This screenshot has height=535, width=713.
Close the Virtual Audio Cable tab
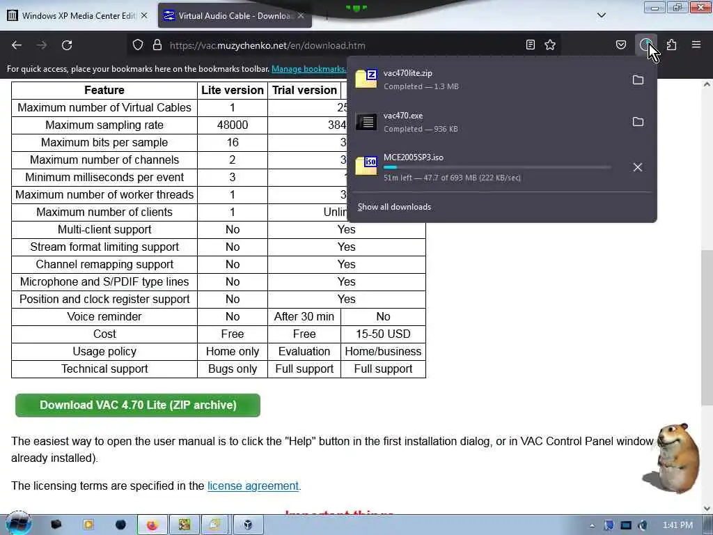click(x=301, y=15)
